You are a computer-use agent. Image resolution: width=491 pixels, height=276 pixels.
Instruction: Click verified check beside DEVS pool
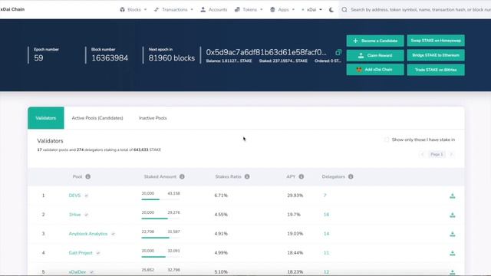tap(86, 195)
